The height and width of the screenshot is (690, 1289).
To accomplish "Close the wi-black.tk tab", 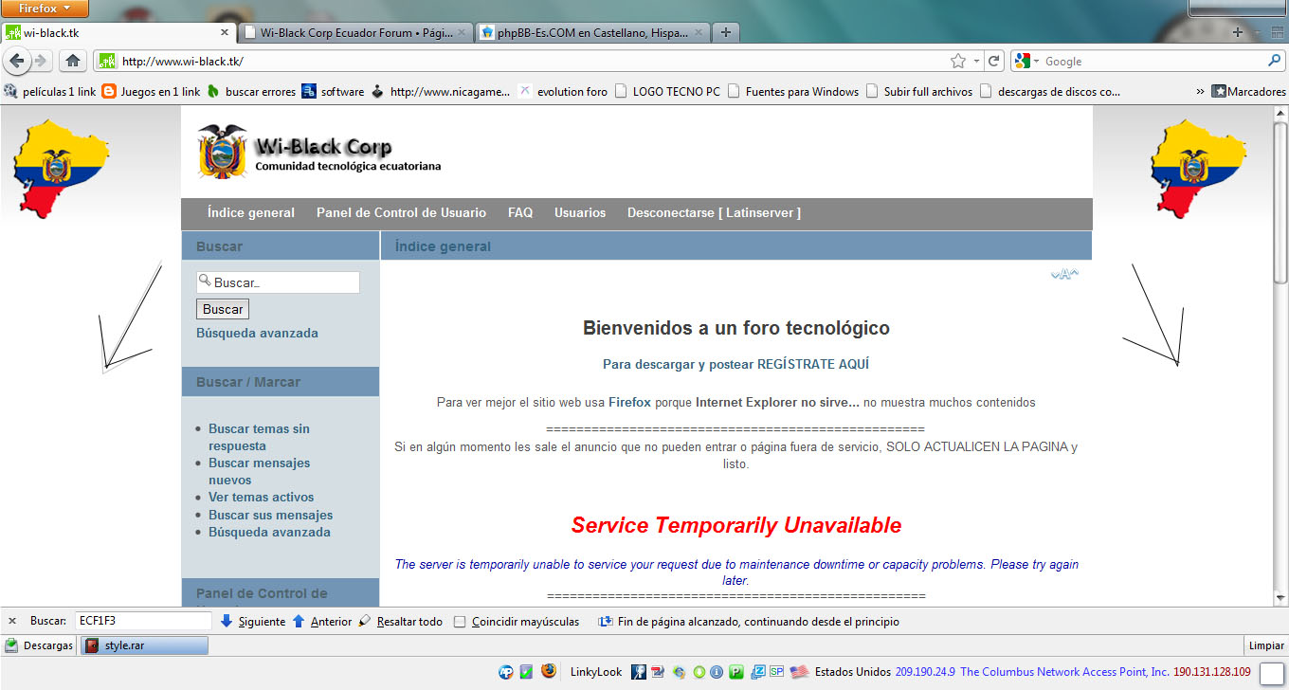I will coord(225,32).
